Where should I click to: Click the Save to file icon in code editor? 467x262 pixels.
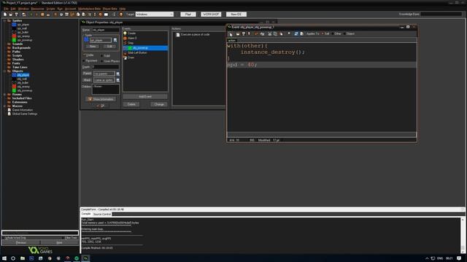point(243,34)
